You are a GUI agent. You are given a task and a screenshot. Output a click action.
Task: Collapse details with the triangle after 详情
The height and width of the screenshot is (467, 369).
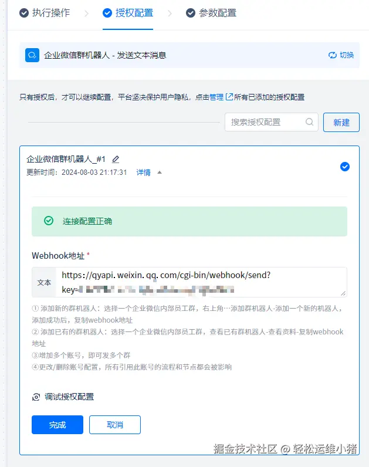[x=160, y=172]
